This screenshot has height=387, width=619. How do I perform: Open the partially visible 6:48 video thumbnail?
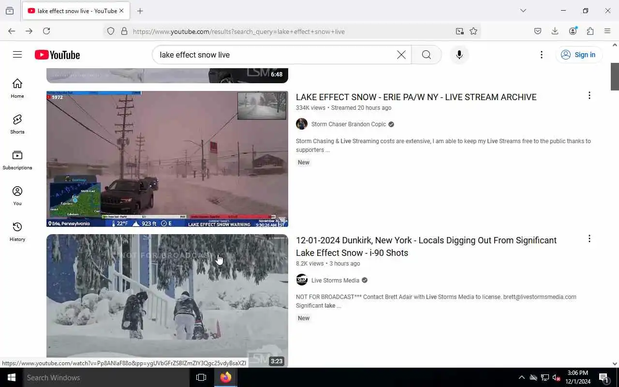point(167,75)
